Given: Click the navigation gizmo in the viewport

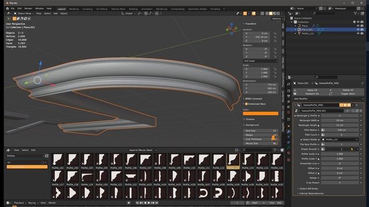Looking at the screenshot, I should tap(232, 29).
